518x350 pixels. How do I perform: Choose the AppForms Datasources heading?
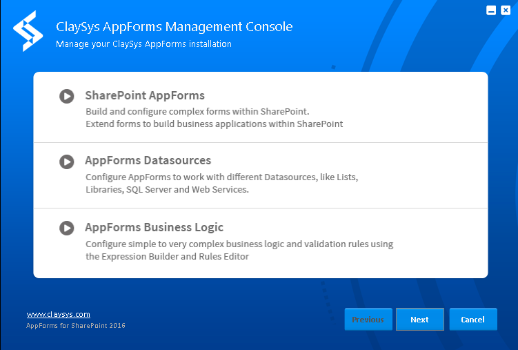pos(148,161)
